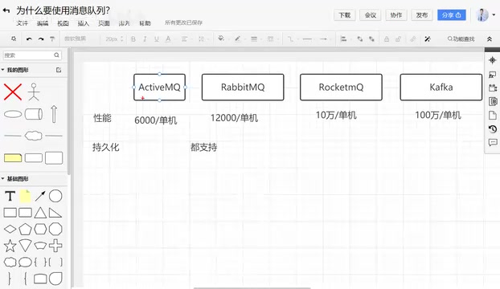Screen dimensions: 500x289
Task: Open the fill color bucket
Action: point(221,39)
